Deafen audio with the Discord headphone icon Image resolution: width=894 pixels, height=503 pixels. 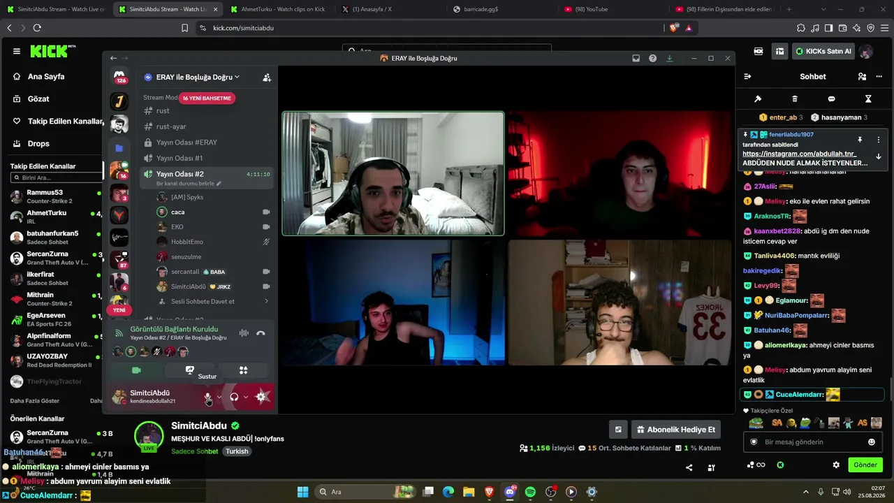(x=234, y=397)
